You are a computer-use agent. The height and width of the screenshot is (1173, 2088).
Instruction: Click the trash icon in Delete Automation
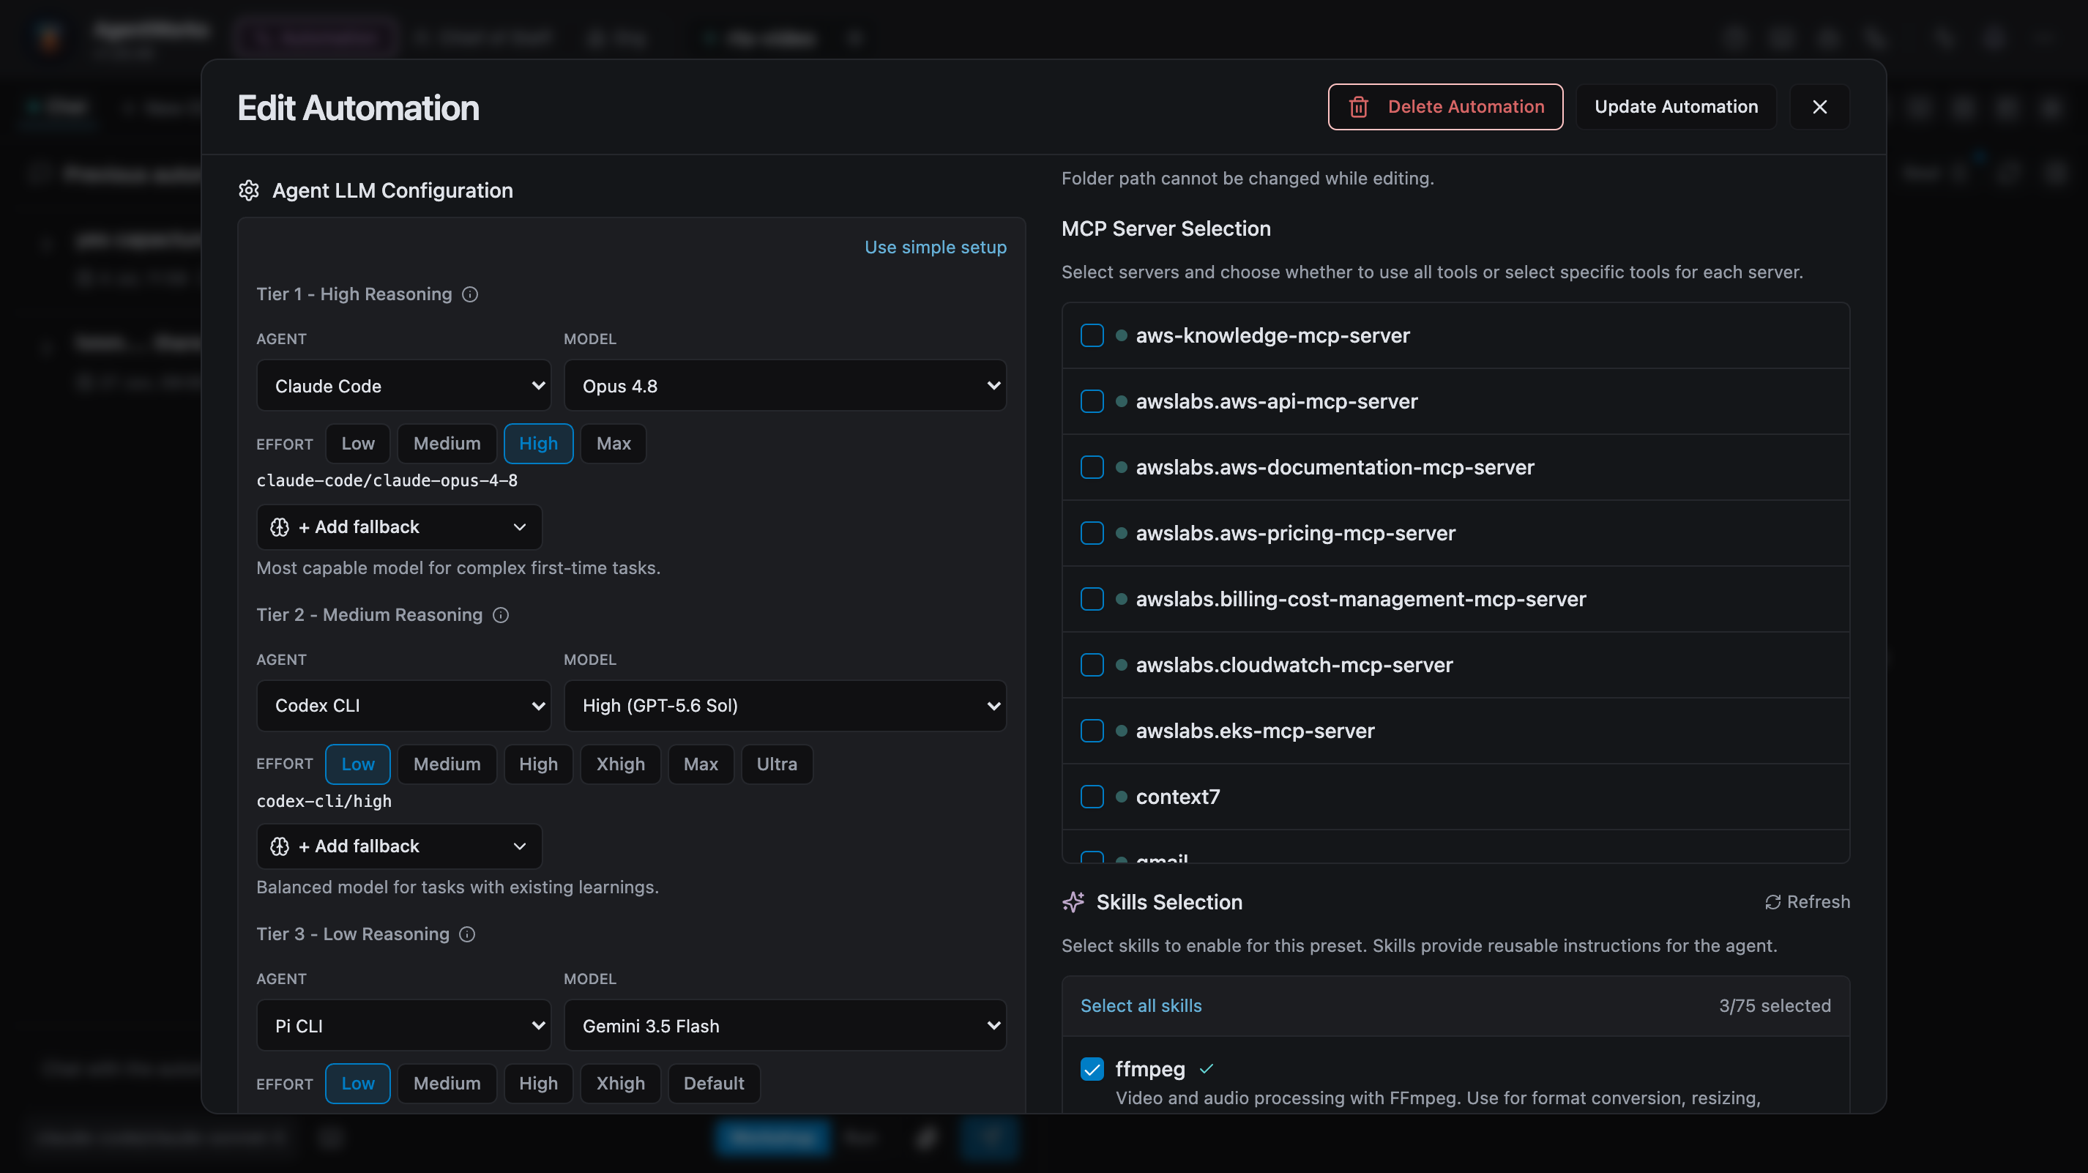pyautogui.click(x=1359, y=107)
